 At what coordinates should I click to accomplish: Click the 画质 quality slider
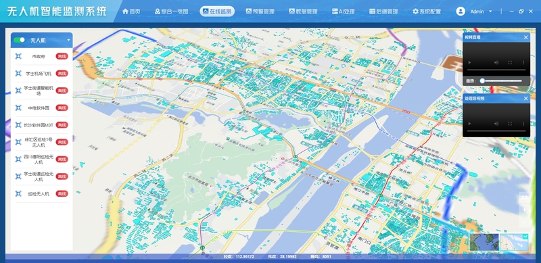(x=502, y=80)
